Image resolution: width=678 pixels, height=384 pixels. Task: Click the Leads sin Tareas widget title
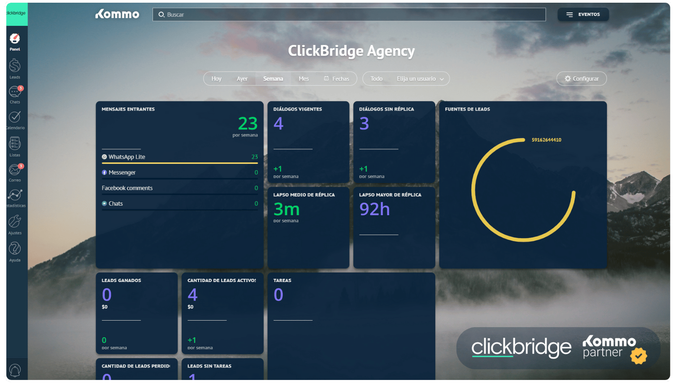pos(209,366)
